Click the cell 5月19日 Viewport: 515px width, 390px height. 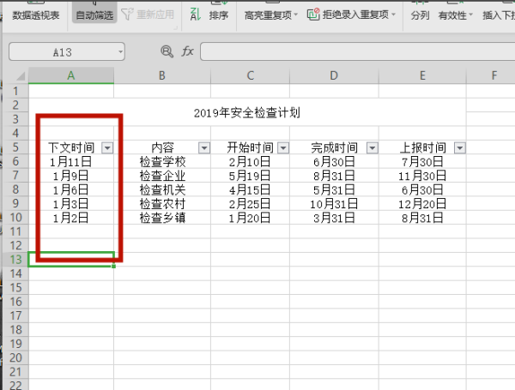(251, 176)
